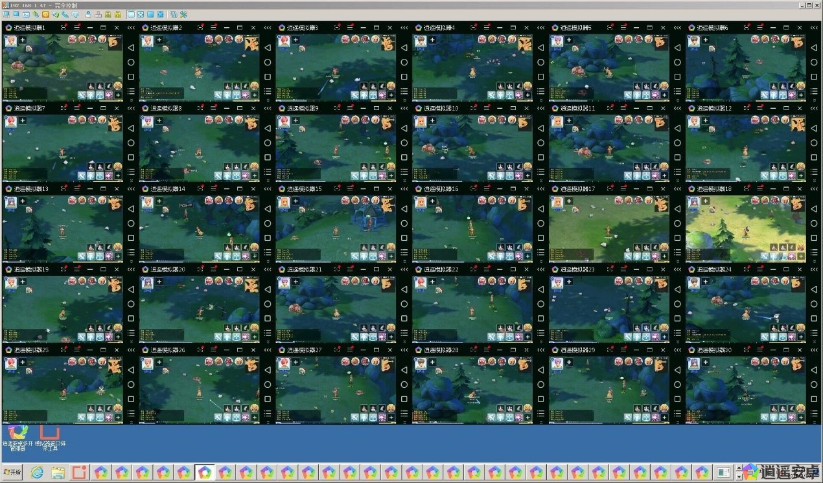Select the player avatar in 逍遥模拟器28

(x=421, y=363)
